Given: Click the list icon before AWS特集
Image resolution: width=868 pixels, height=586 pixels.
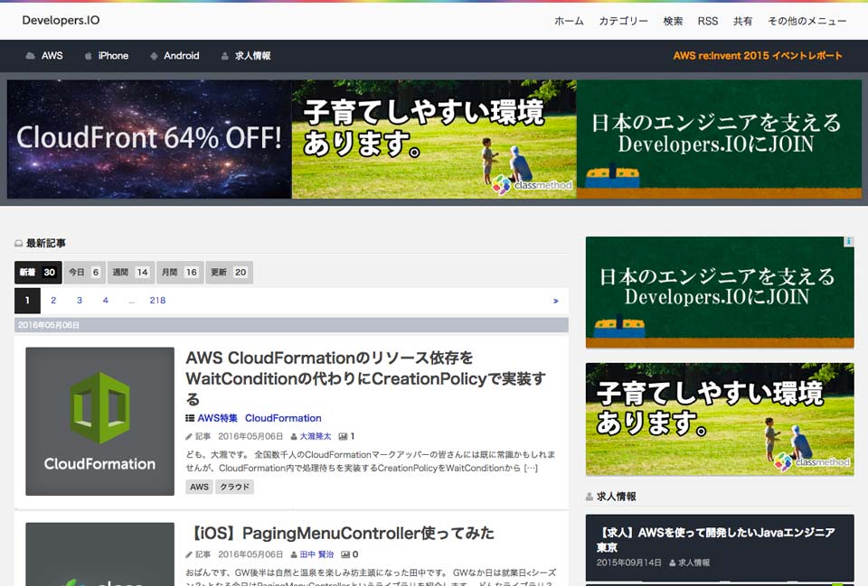Looking at the screenshot, I should [190, 418].
